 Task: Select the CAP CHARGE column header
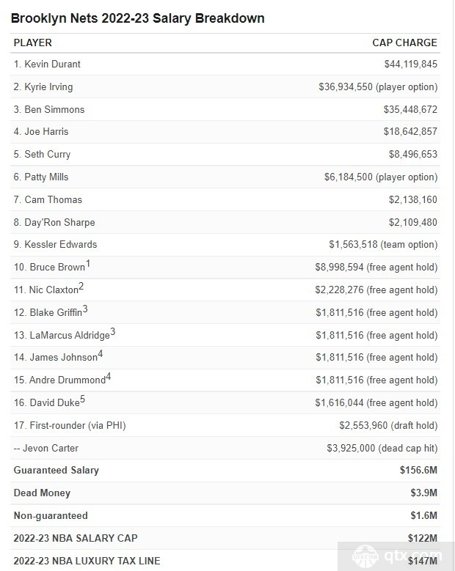(404, 43)
